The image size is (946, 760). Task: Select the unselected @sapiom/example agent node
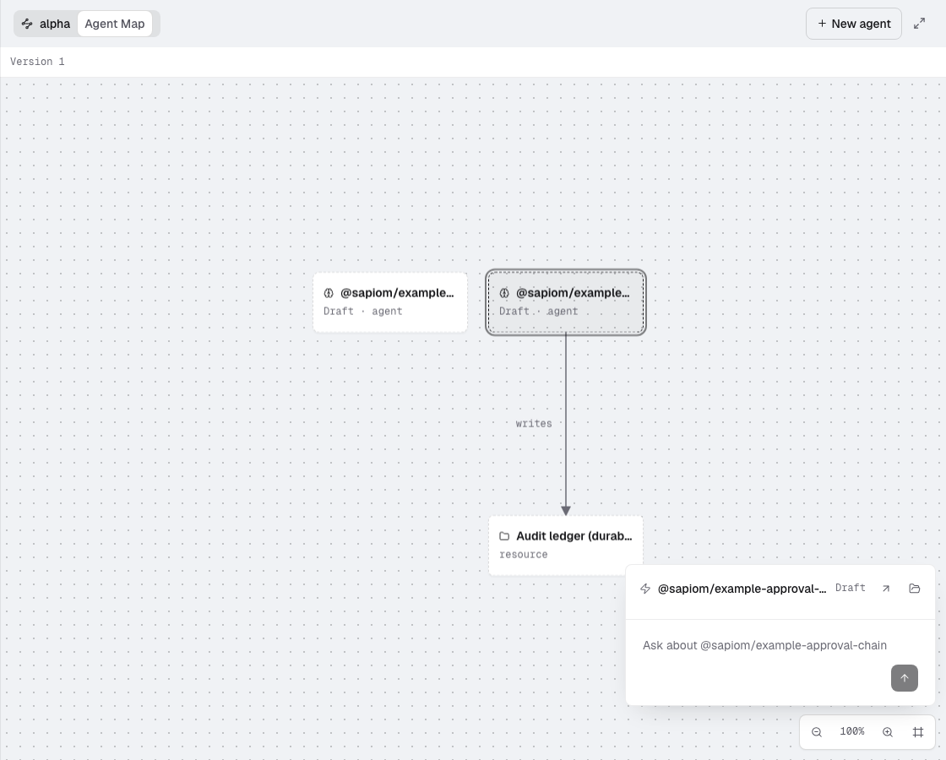point(389,301)
